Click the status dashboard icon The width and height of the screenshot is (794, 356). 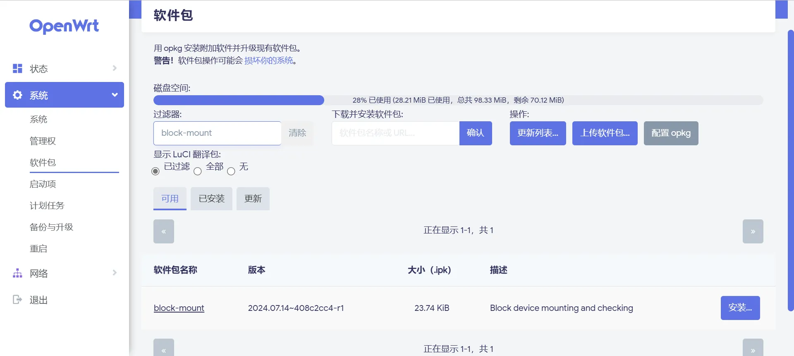click(17, 68)
